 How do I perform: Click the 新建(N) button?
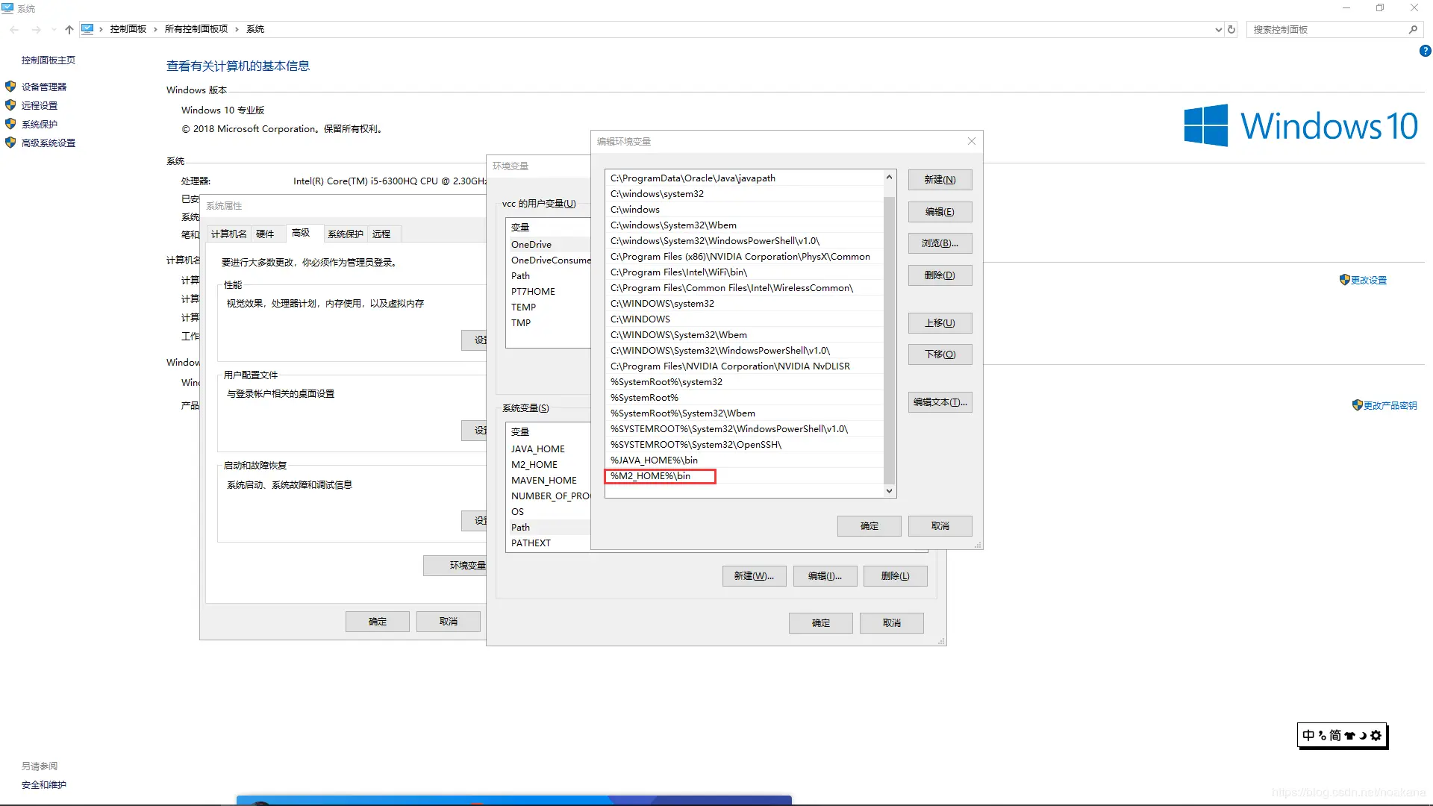point(940,180)
